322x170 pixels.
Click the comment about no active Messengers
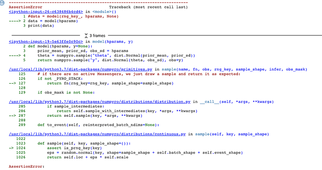(139, 74)
